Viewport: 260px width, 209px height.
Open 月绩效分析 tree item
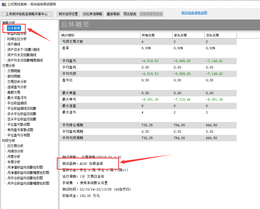point(15,151)
